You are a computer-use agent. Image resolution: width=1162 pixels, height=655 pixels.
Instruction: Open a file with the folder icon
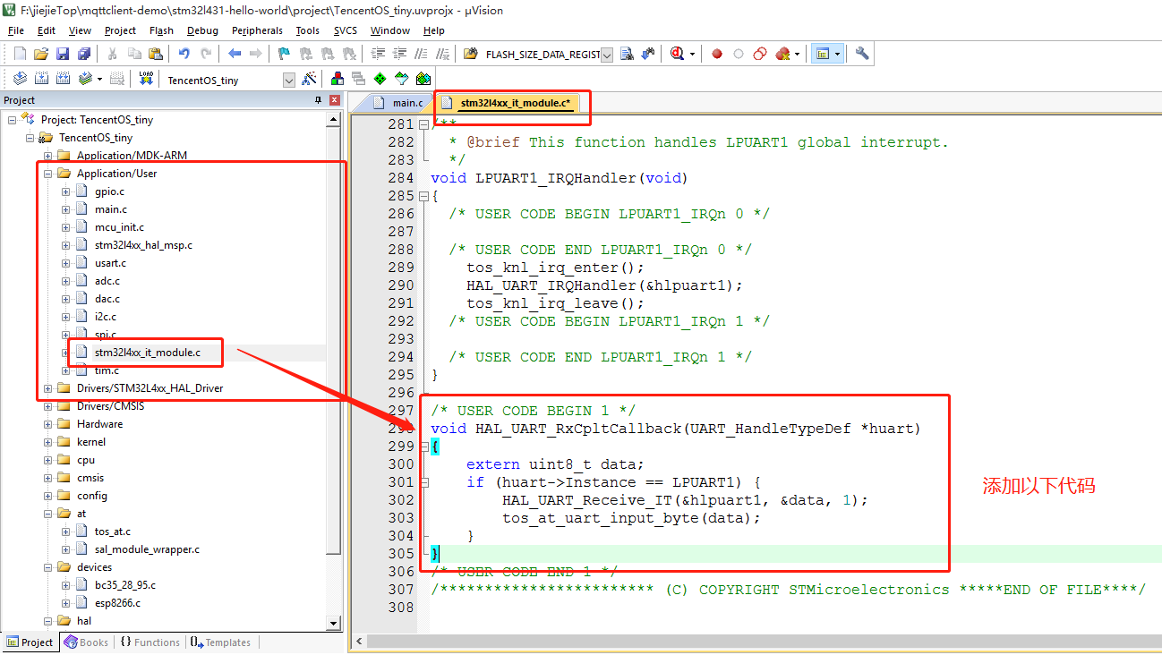(x=41, y=54)
